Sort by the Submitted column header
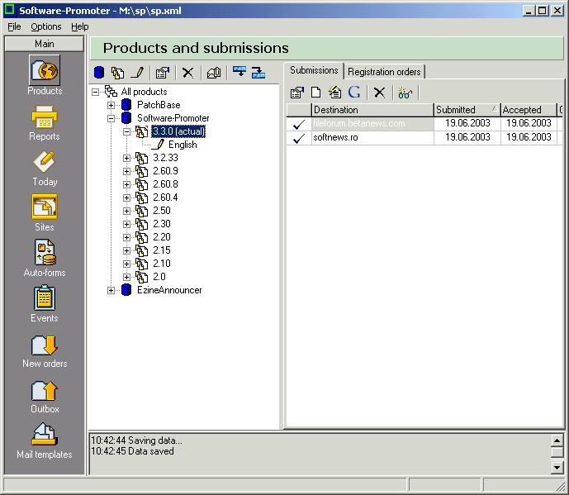Screen dimensions: 569x495 click(467, 110)
